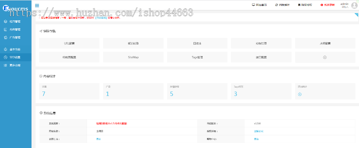Click the blue corner flag on the notice bar
This screenshot has width=359, height=148.
pos(356,15)
